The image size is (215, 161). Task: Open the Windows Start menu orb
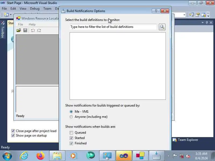point(7,156)
